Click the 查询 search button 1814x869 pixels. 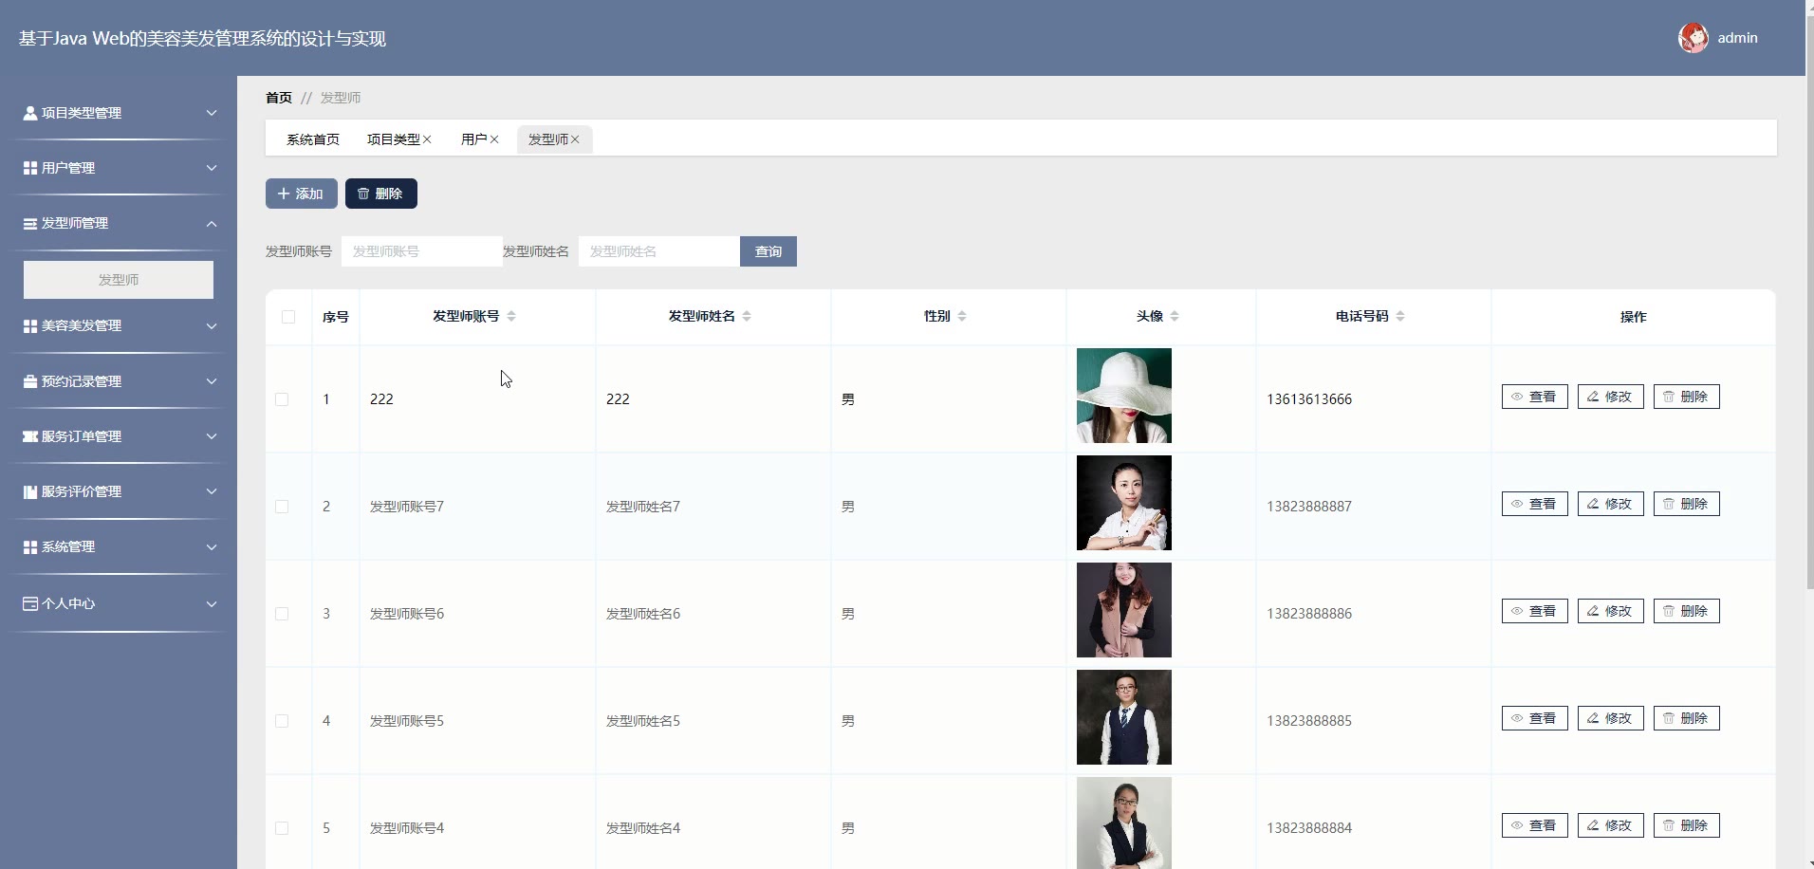pos(768,251)
